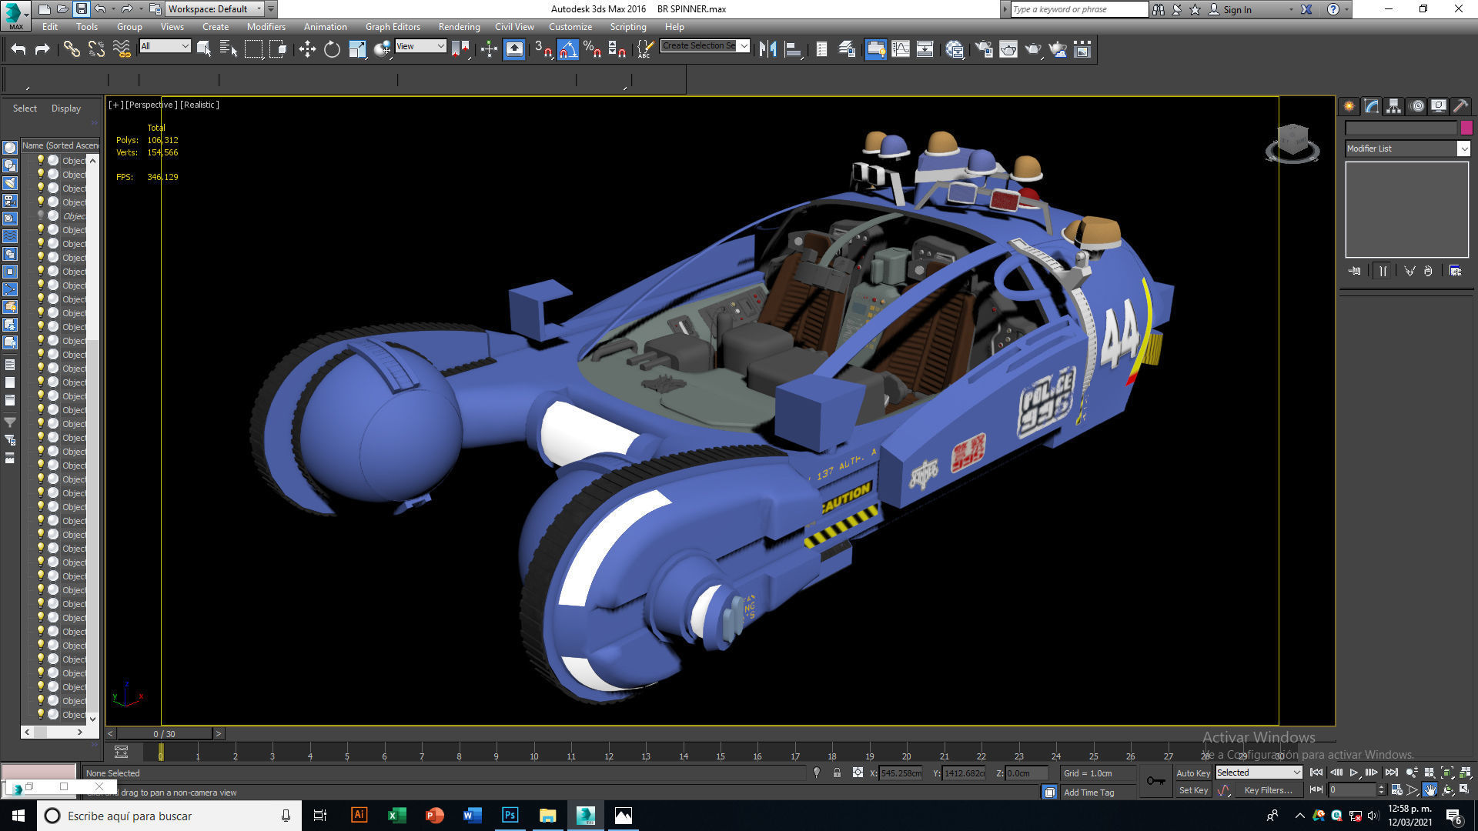Switch to the Utilities panel tab
The image size is (1478, 831).
(x=1460, y=106)
